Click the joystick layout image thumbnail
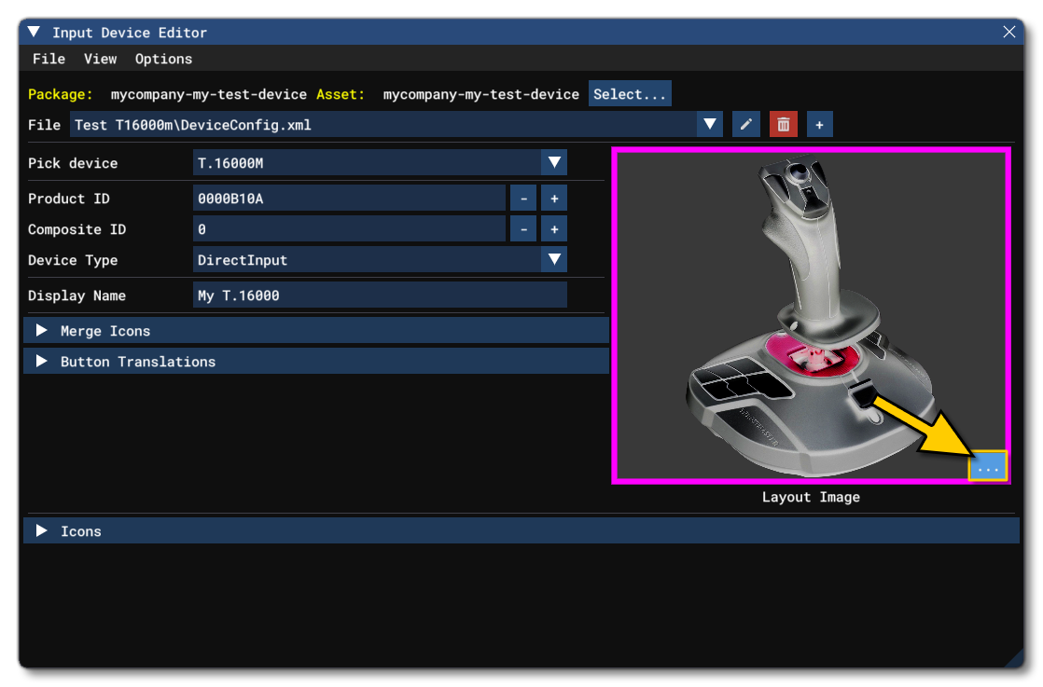This screenshot has height=687, width=1043. pyautogui.click(x=811, y=315)
